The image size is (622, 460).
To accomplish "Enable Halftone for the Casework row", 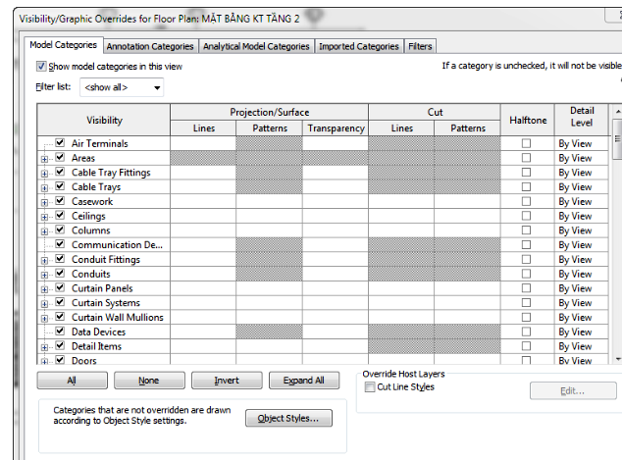I will [526, 201].
